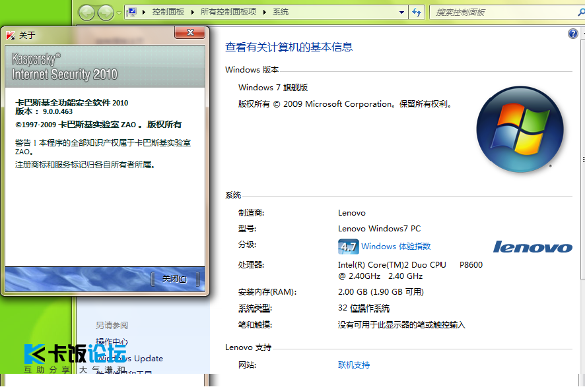Viewport: 585px width, 387px height.
Task: Click the 4.7 experience rating badge
Action: (x=349, y=246)
